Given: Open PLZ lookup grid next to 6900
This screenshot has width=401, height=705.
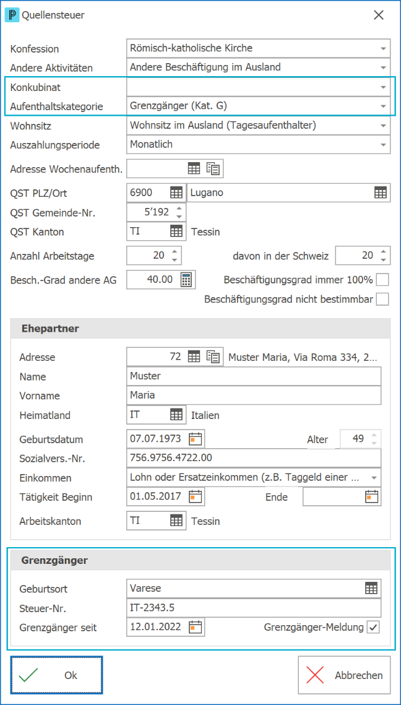Looking at the screenshot, I should coord(176,193).
